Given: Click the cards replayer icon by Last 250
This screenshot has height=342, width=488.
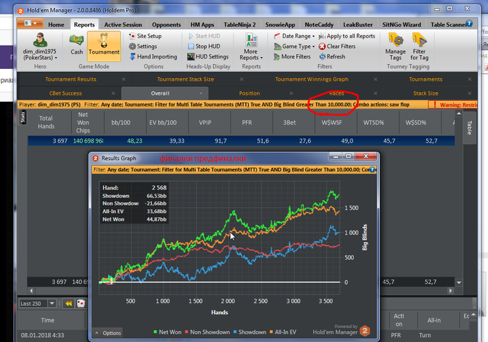Looking at the screenshot, I should [81, 304].
